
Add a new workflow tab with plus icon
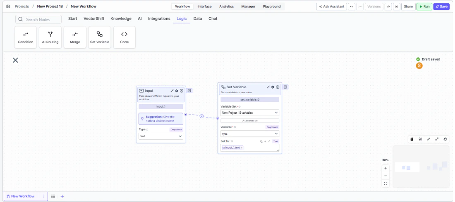tap(62, 196)
